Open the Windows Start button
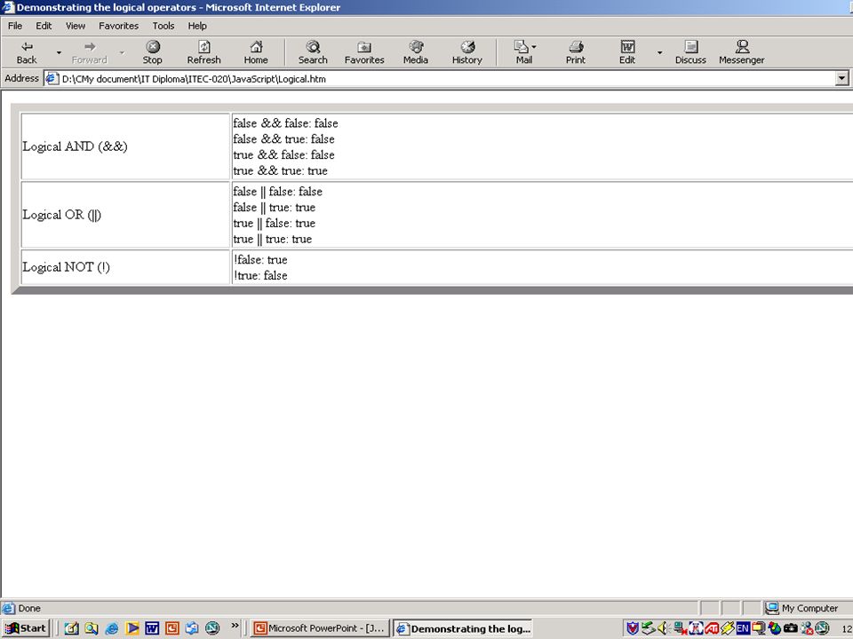853x639 pixels. (x=26, y=628)
